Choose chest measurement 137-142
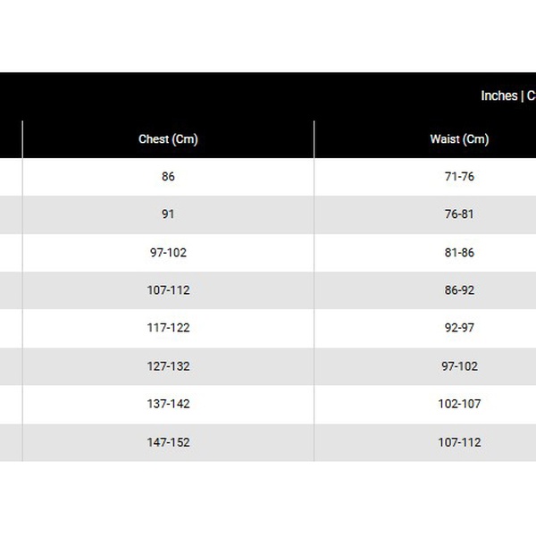This screenshot has height=536, width=536. tap(168, 404)
